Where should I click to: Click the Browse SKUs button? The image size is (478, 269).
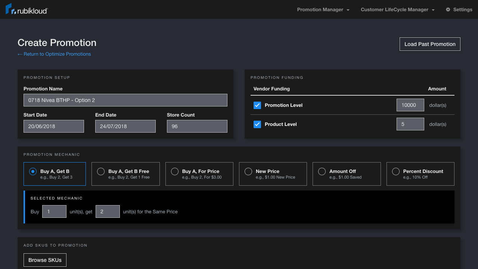click(45, 260)
